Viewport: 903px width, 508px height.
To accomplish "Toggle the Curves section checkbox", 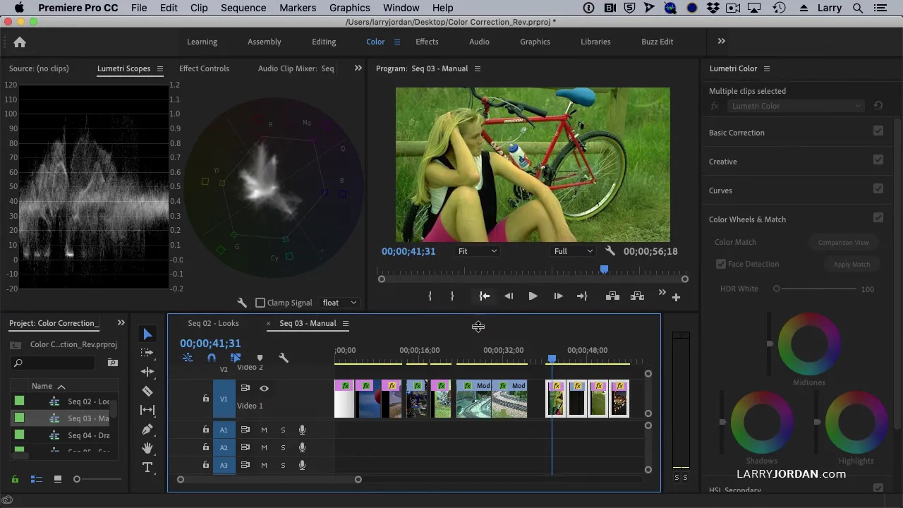I will tap(878, 188).
